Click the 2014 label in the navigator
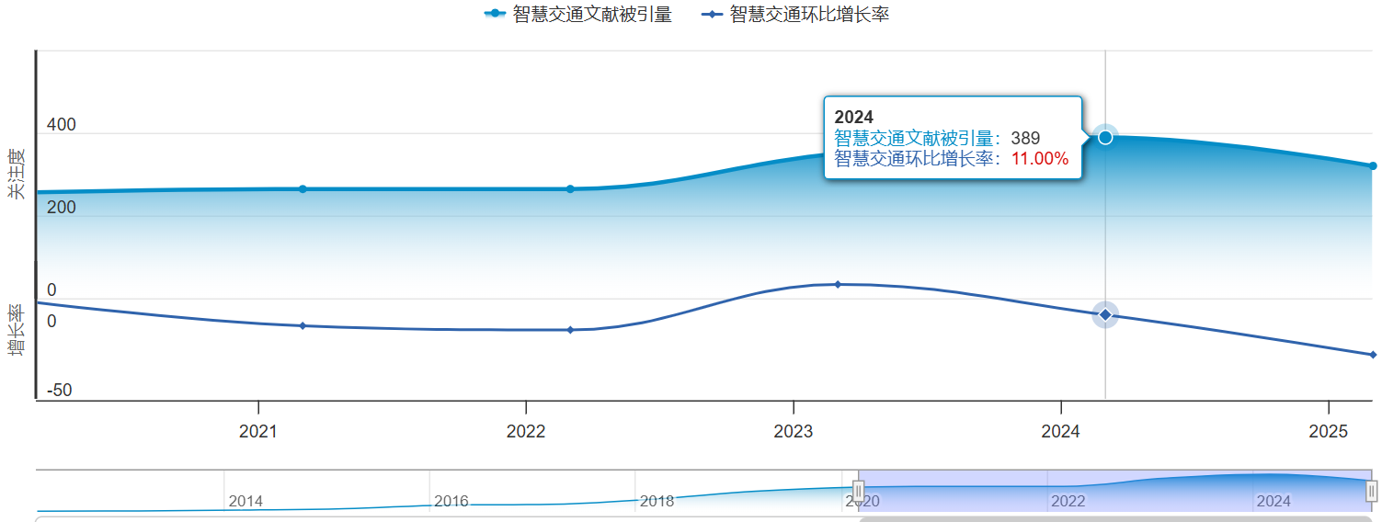Viewport: 1382px width, 522px height. tap(246, 502)
